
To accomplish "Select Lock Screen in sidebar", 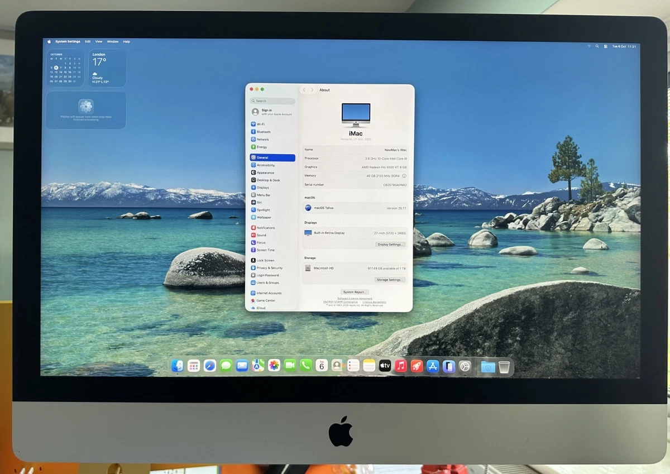I will point(272,261).
